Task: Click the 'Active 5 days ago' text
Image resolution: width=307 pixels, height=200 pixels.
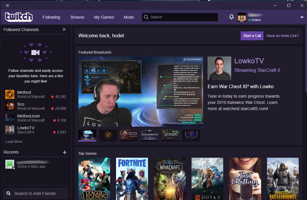Action: pyautogui.click(x=31, y=166)
